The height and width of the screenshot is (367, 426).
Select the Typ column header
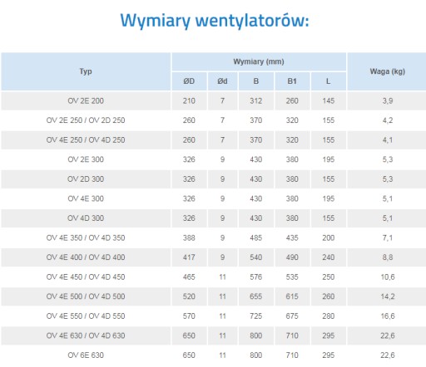[86, 71]
